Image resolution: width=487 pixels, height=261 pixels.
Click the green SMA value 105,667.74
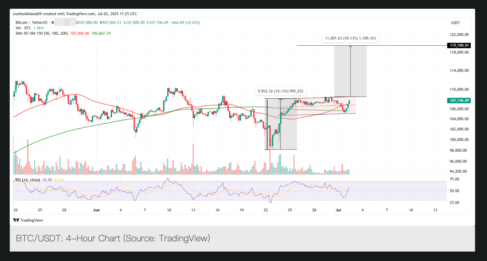(x=101, y=33)
